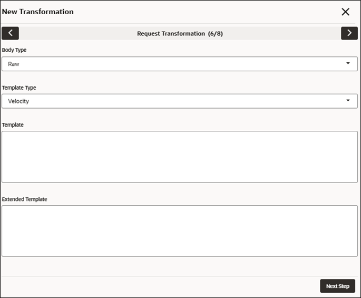Viewport: 361px width, 298px height.
Task: Select the Body Type combo box showing Raw
Action: [x=180, y=64]
